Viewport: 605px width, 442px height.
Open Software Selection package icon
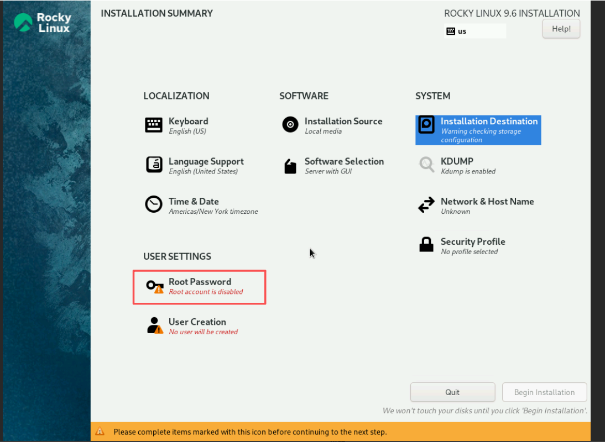click(x=290, y=166)
